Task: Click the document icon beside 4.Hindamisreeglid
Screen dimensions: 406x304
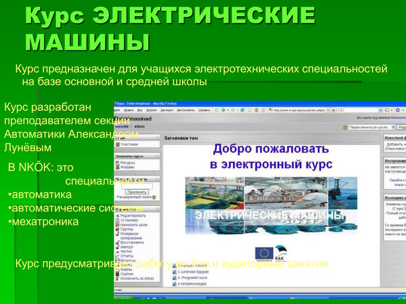Action: pos(174,284)
